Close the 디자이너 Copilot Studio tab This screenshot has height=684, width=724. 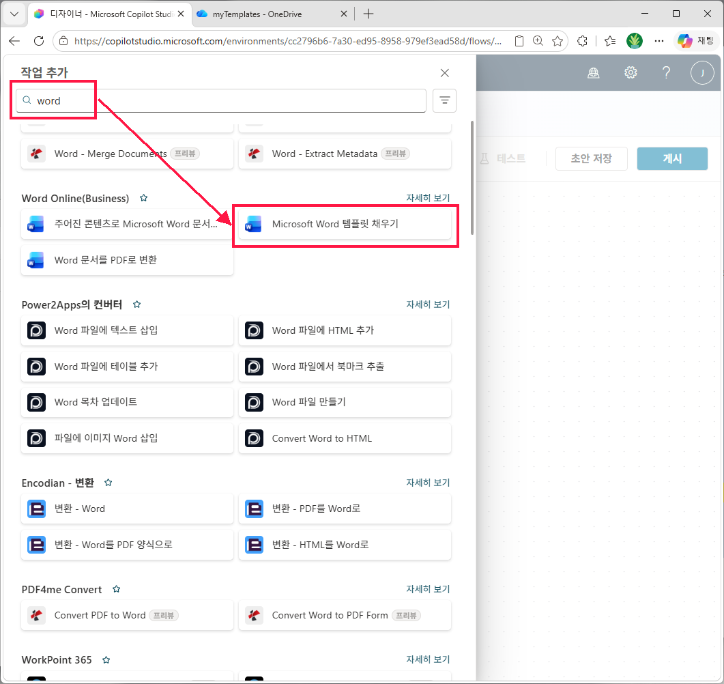coord(181,14)
